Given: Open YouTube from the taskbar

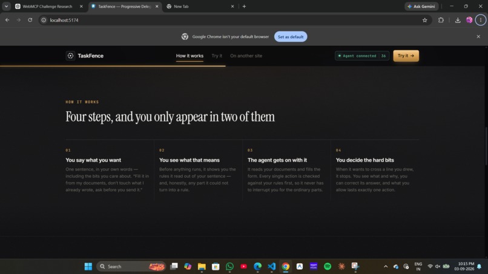Looking at the screenshot, I should (x=243, y=266).
